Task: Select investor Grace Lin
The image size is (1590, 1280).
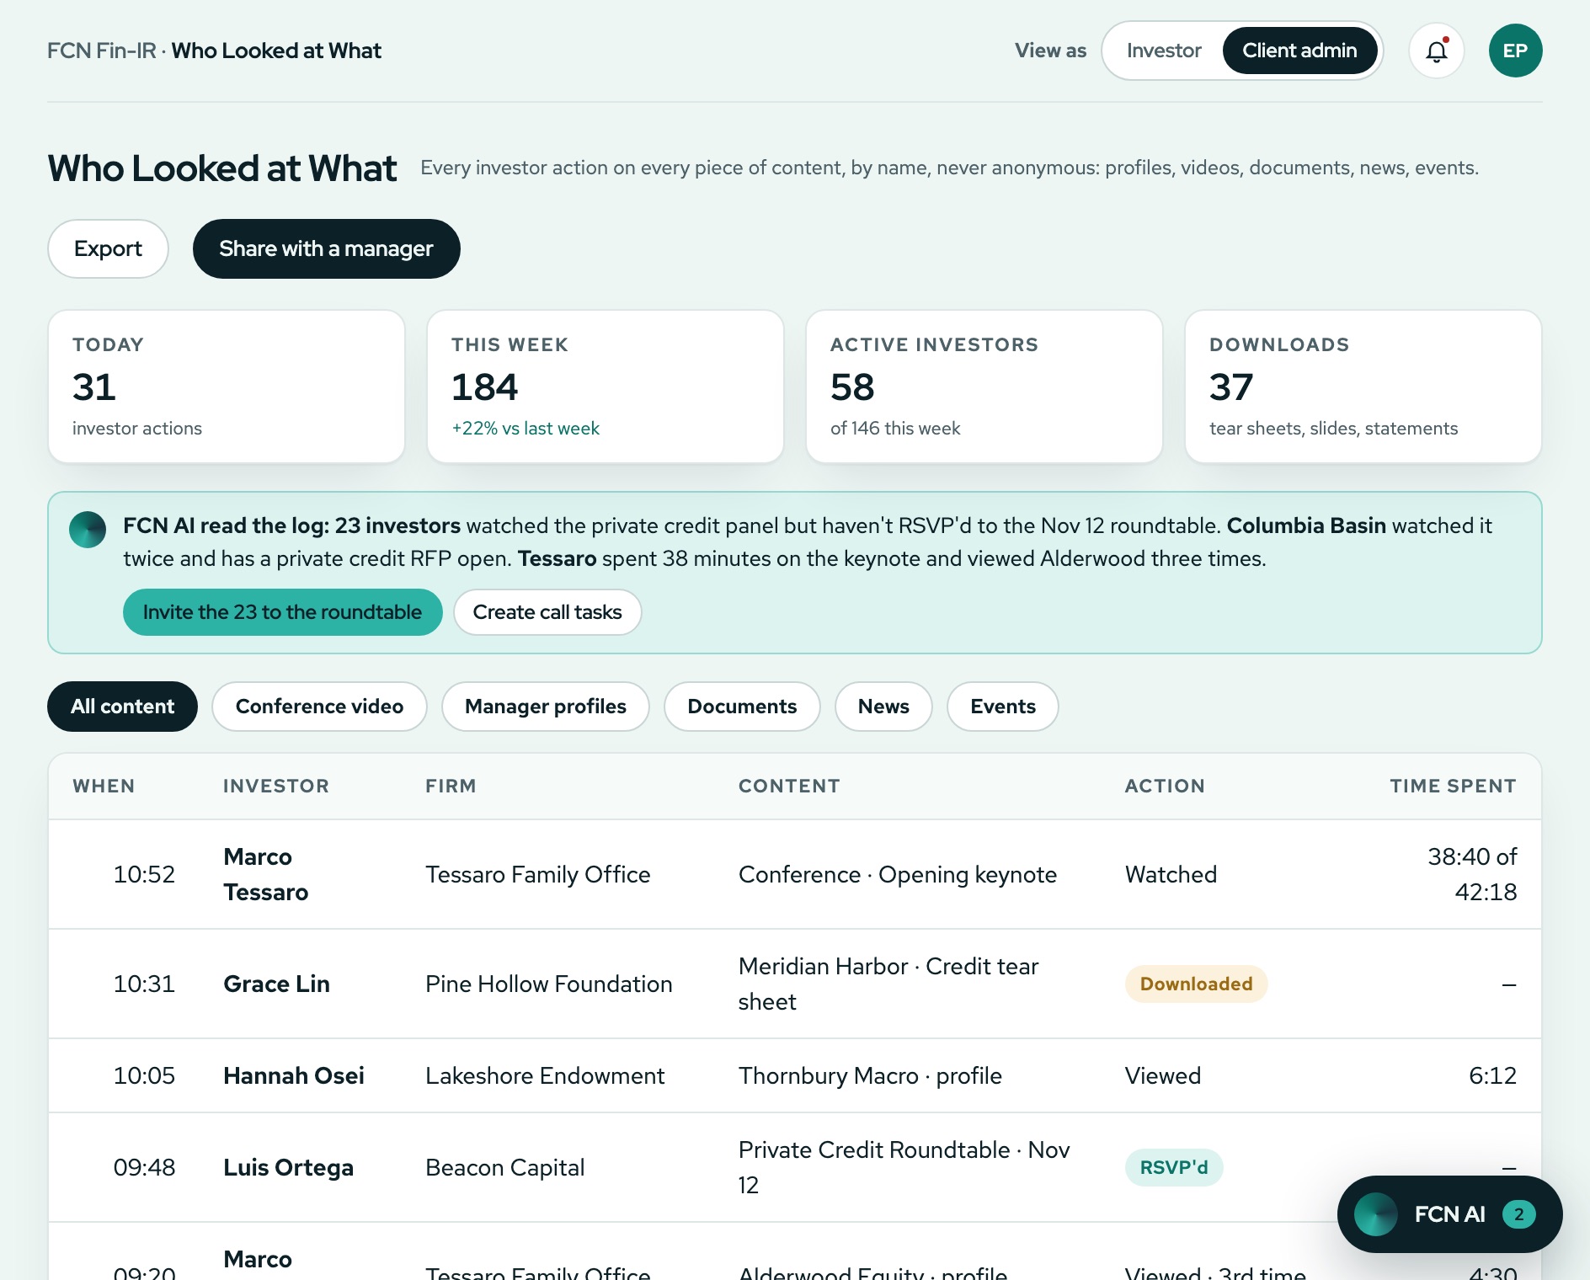Action: 276,984
